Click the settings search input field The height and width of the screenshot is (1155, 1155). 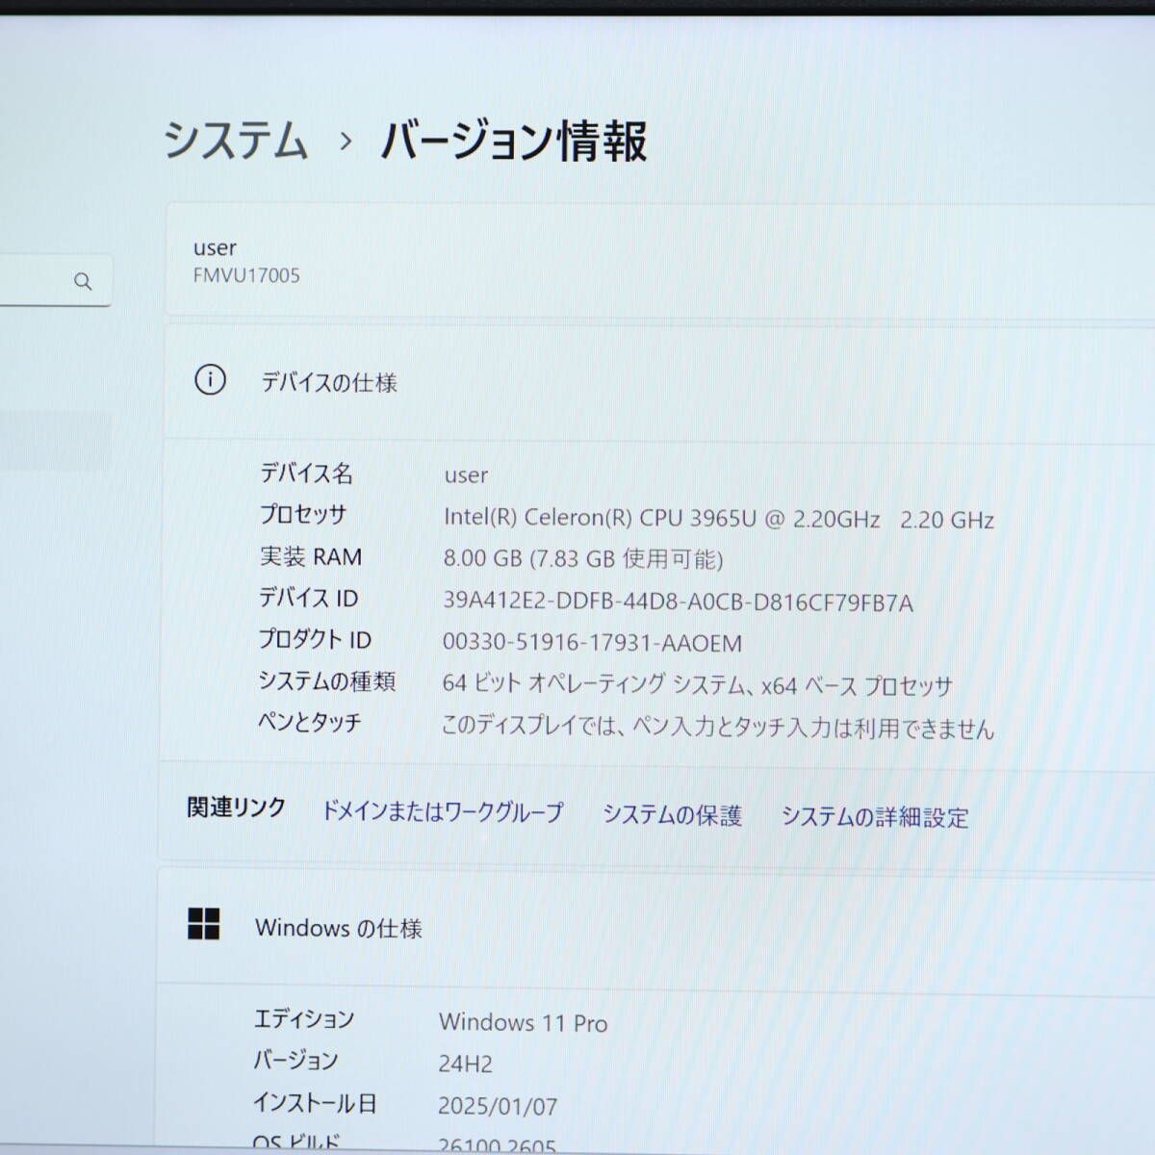(55, 281)
